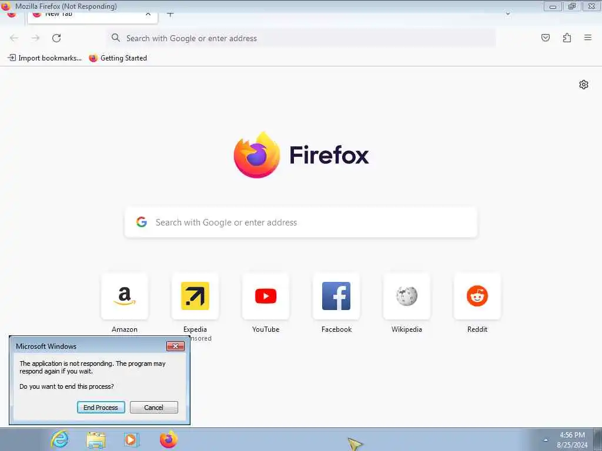602x451 pixels.
Task: Click Import bookmarks bookmark item
Action: 45,58
